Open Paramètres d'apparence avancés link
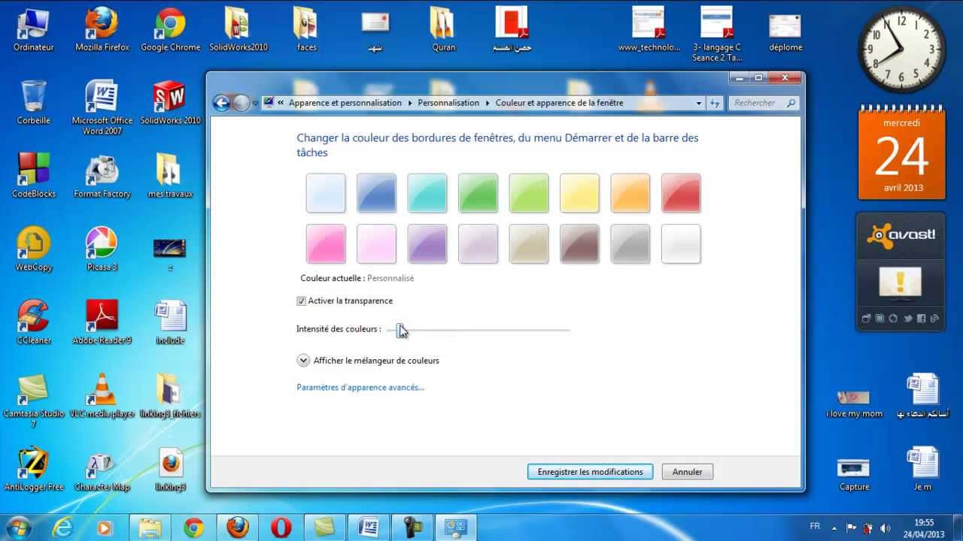 point(360,388)
